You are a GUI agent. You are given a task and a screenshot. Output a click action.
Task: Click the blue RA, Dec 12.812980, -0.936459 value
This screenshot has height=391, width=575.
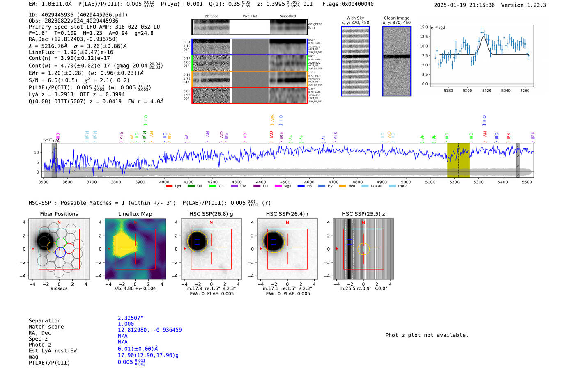150,330
